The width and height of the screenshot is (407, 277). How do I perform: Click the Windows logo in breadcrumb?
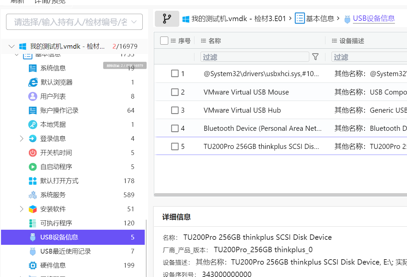186,19
